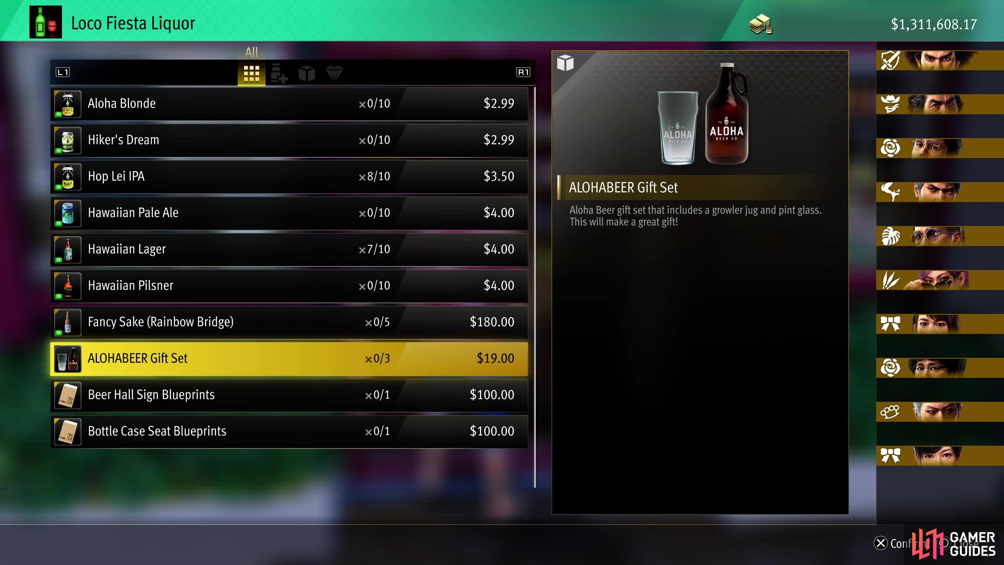The image size is (1004, 565).
Task: Select Beer Hall Sign Blueprints entry
Action: [x=289, y=395]
